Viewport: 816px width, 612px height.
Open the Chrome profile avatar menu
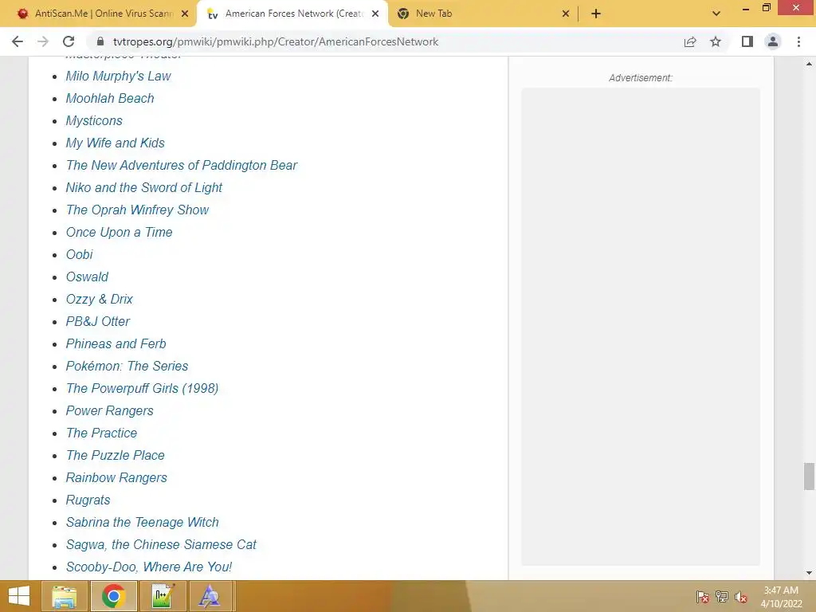[x=773, y=41]
